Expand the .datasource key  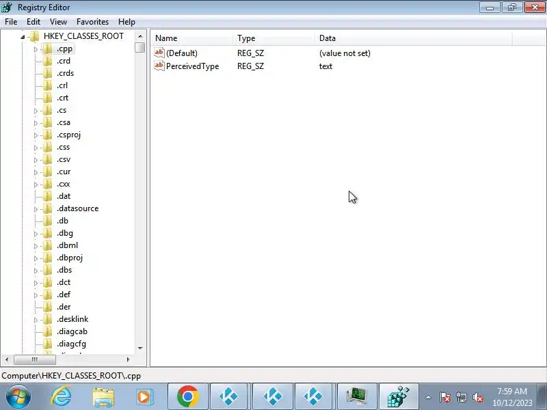(36, 209)
